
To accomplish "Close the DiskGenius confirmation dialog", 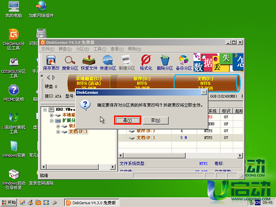I will point(204,92).
